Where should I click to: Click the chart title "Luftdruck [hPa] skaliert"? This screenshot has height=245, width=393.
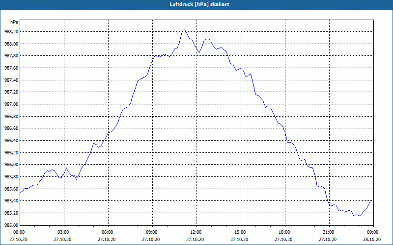199,4
